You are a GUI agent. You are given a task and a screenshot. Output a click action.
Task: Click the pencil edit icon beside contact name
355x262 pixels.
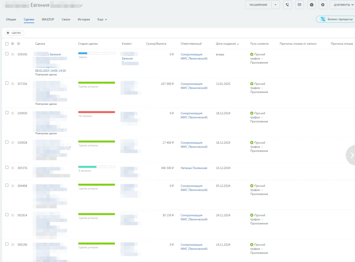click(82, 6)
